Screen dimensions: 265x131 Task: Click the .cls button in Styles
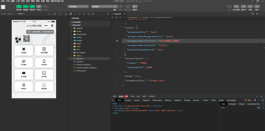coord(258,107)
